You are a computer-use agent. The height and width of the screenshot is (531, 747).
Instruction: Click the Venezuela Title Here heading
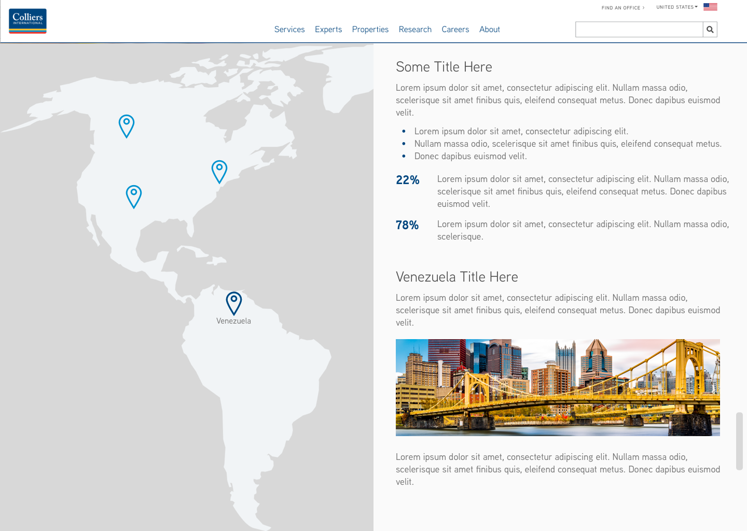tap(457, 277)
